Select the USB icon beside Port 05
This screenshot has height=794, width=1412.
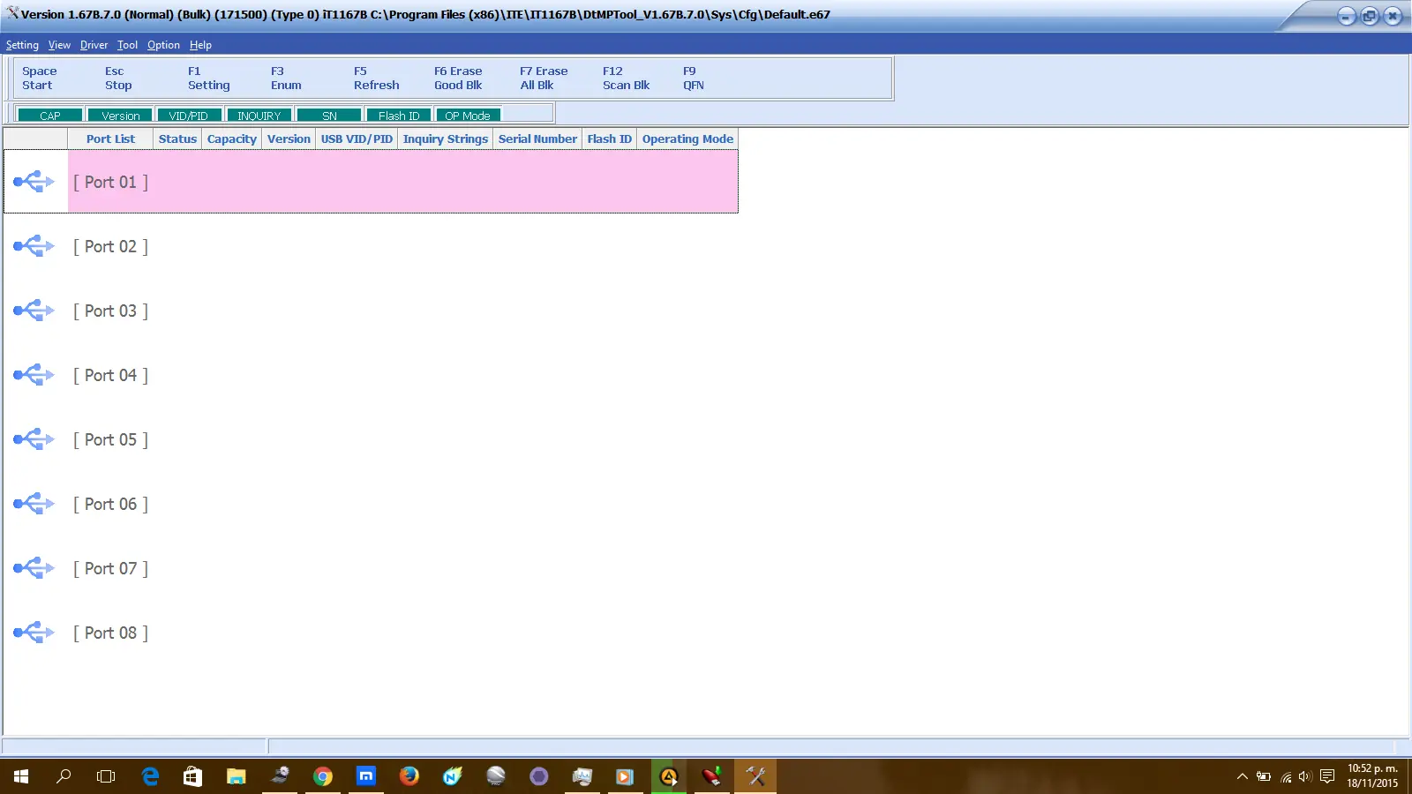34,439
